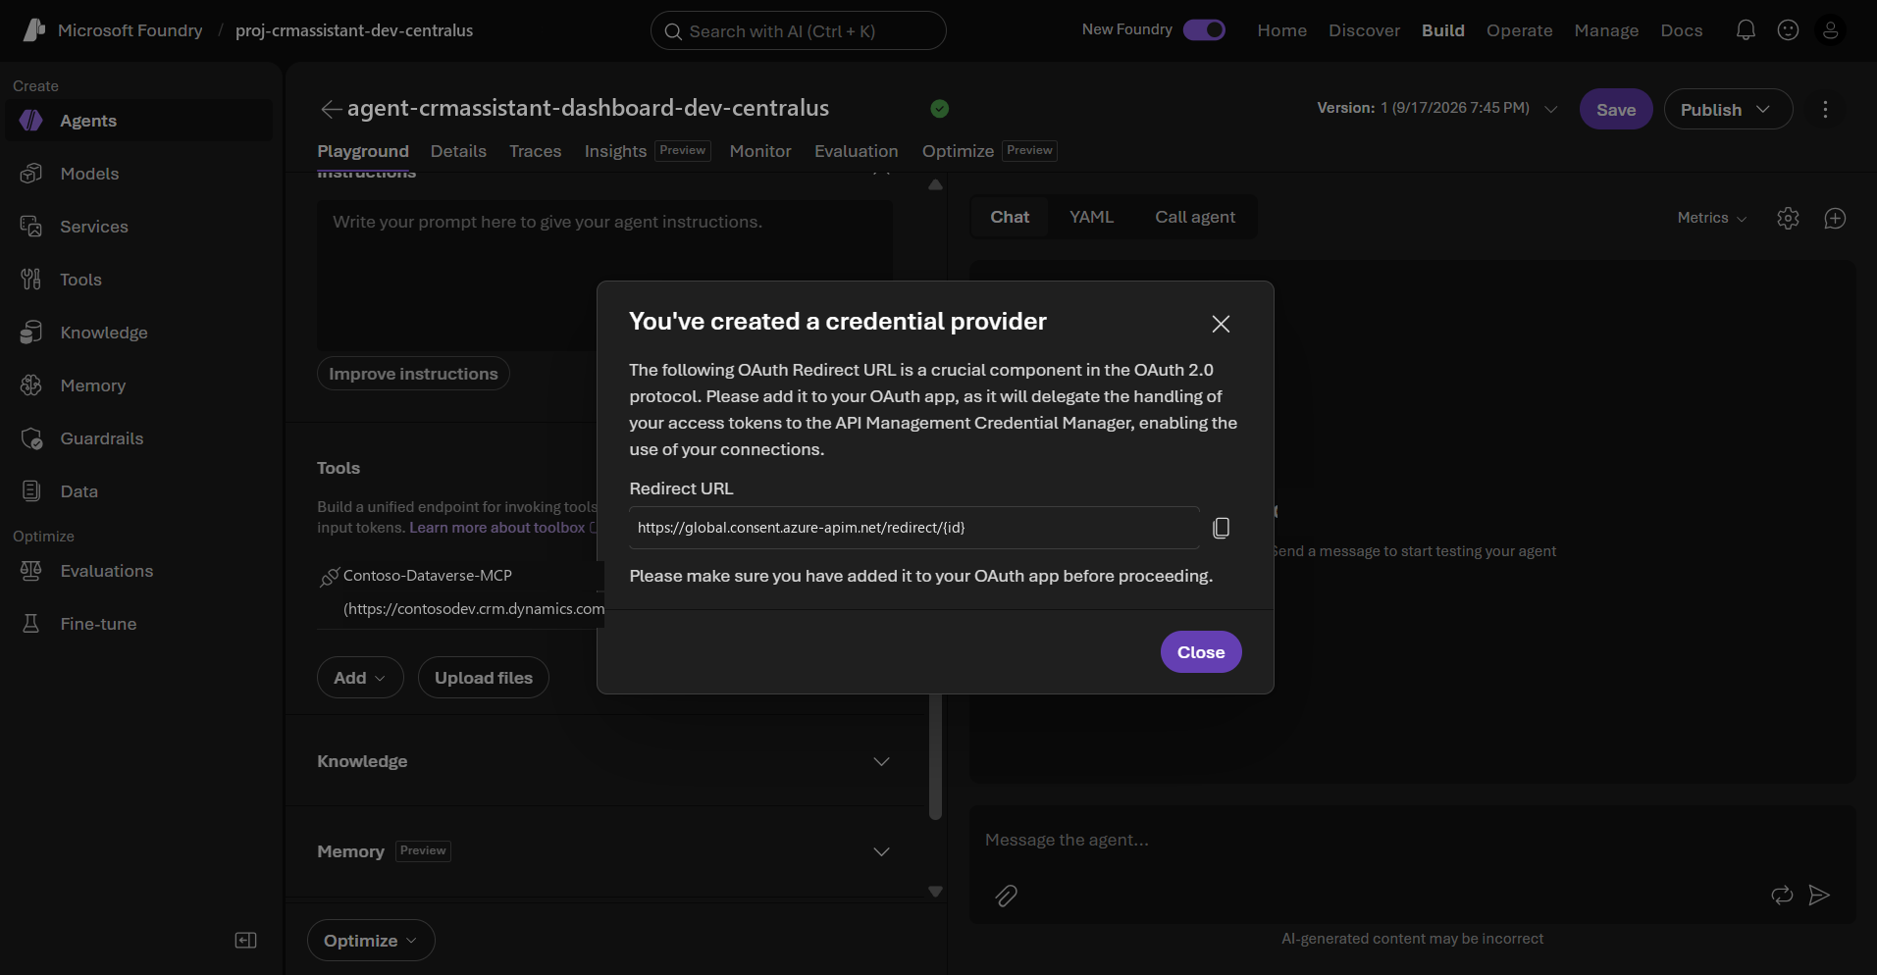
Task: Open the proj-crmassistant-dev-centralus breadcrumb
Action: (354, 30)
